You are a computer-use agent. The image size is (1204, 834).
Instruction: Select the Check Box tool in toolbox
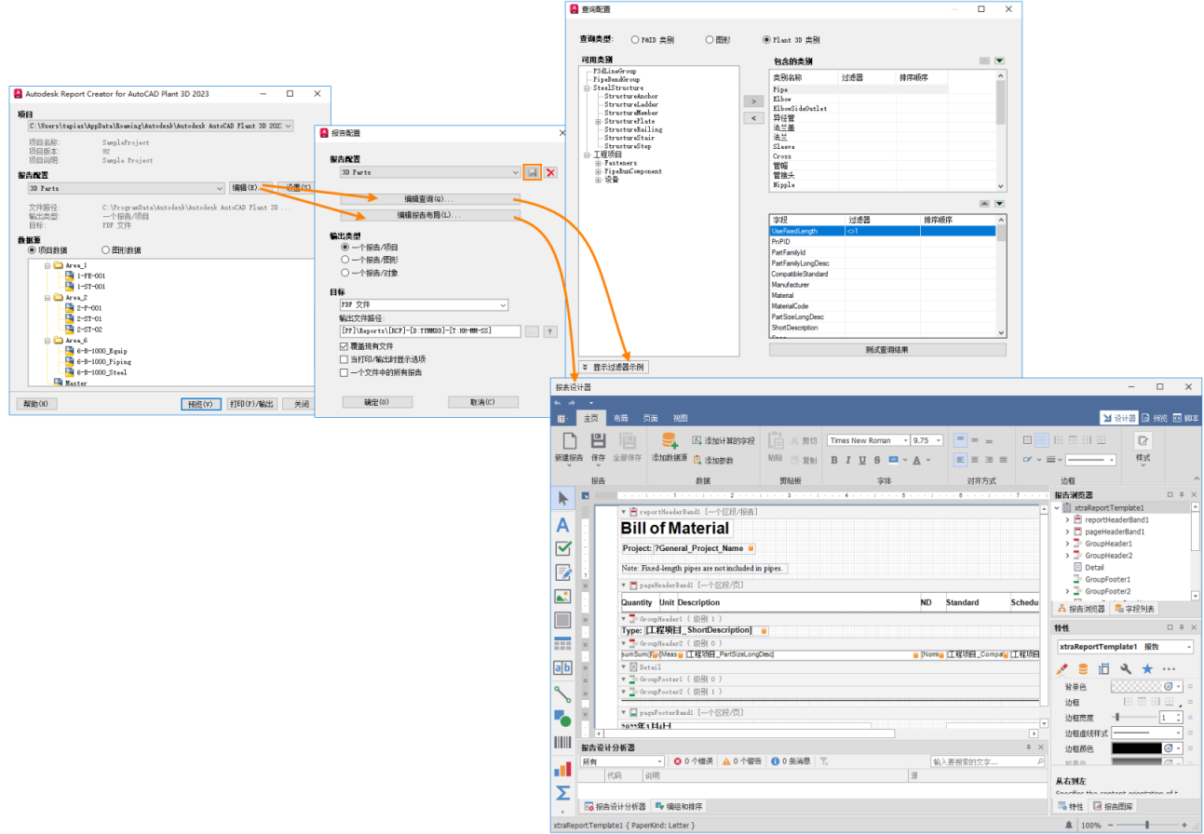tap(562, 549)
